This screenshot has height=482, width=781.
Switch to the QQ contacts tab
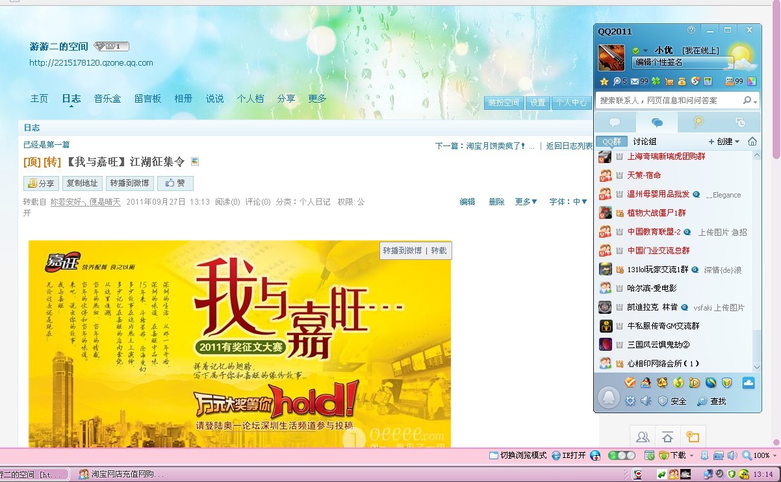pyautogui.click(x=615, y=122)
